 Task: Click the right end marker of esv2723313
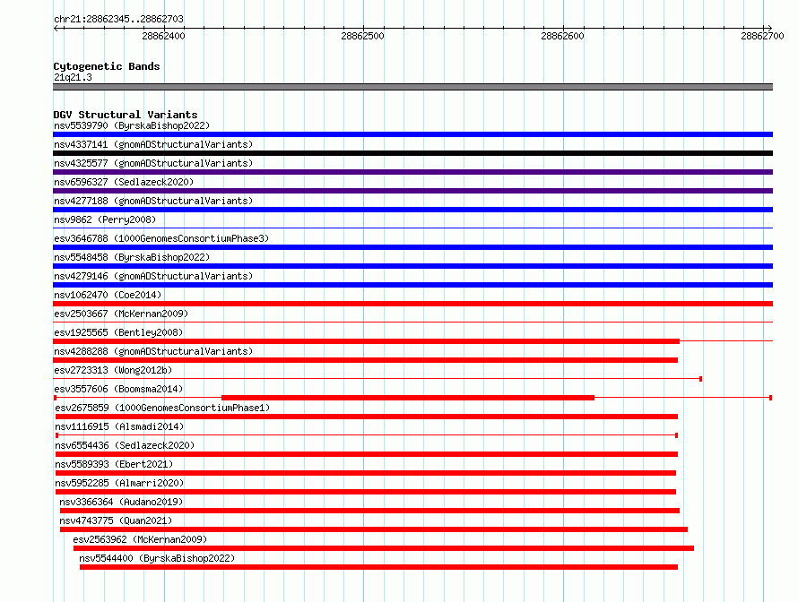coord(701,379)
